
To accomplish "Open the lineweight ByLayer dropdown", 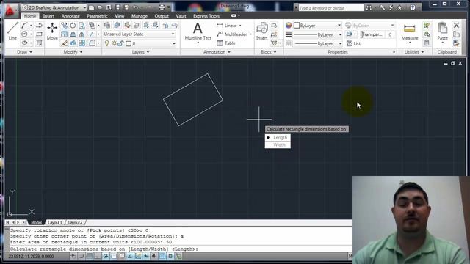I will (318, 34).
